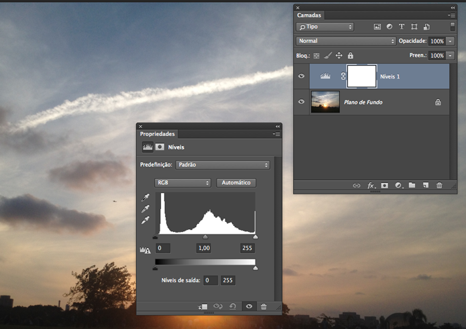Image resolution: width=466 pixels, height=329 pixels.
Task: Open RGB channel dropdown
Action: [182, 183]
